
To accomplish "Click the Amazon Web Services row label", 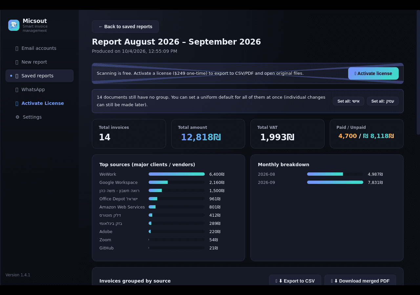I will tap(122, 207).
